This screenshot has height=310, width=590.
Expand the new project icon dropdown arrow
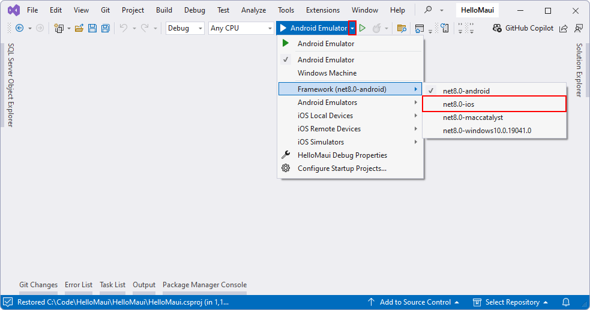tap(69, 29)
